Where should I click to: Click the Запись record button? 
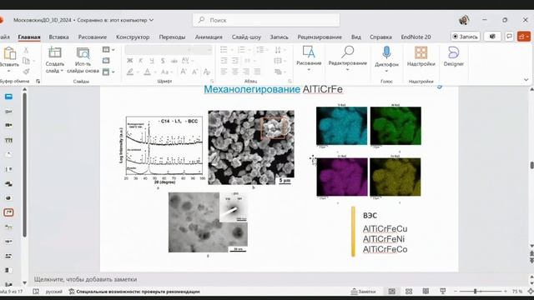[466, 37]
